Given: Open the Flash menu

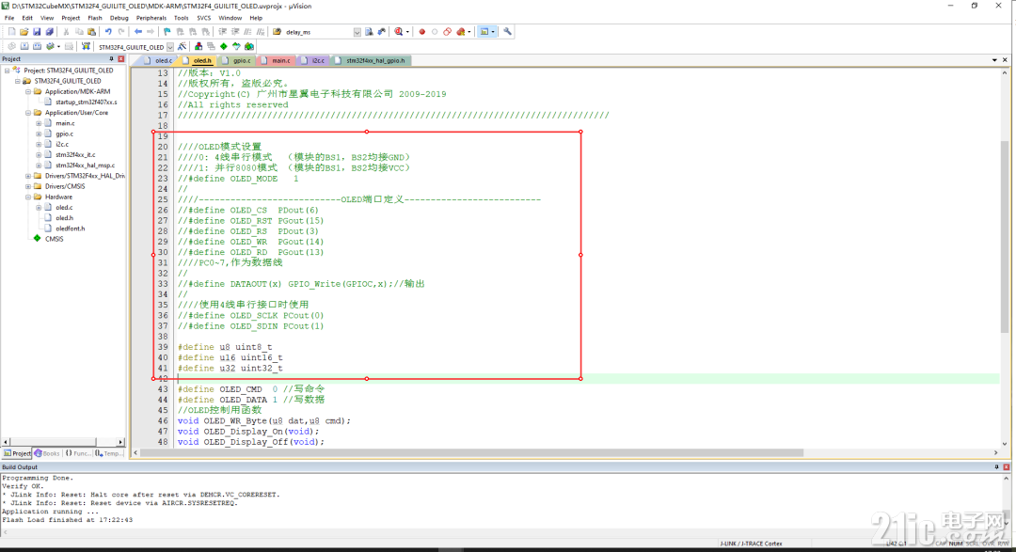Looking at the screenshot, I should (x=95, y=18).
